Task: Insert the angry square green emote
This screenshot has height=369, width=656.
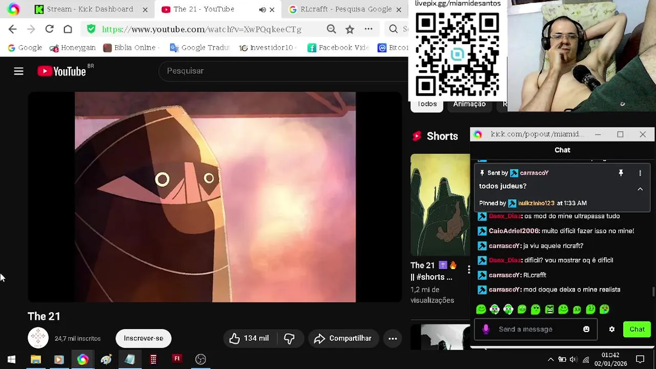Action: click(x=549, y=309)
